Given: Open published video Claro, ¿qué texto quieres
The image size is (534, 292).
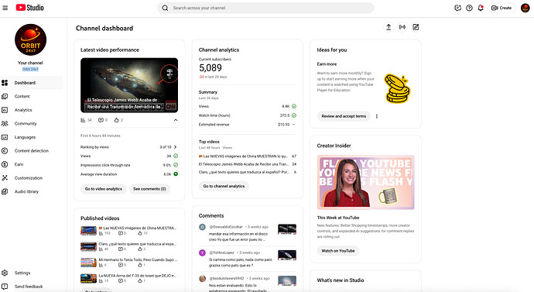Looking at the screenshot, I should coord(138,244).
